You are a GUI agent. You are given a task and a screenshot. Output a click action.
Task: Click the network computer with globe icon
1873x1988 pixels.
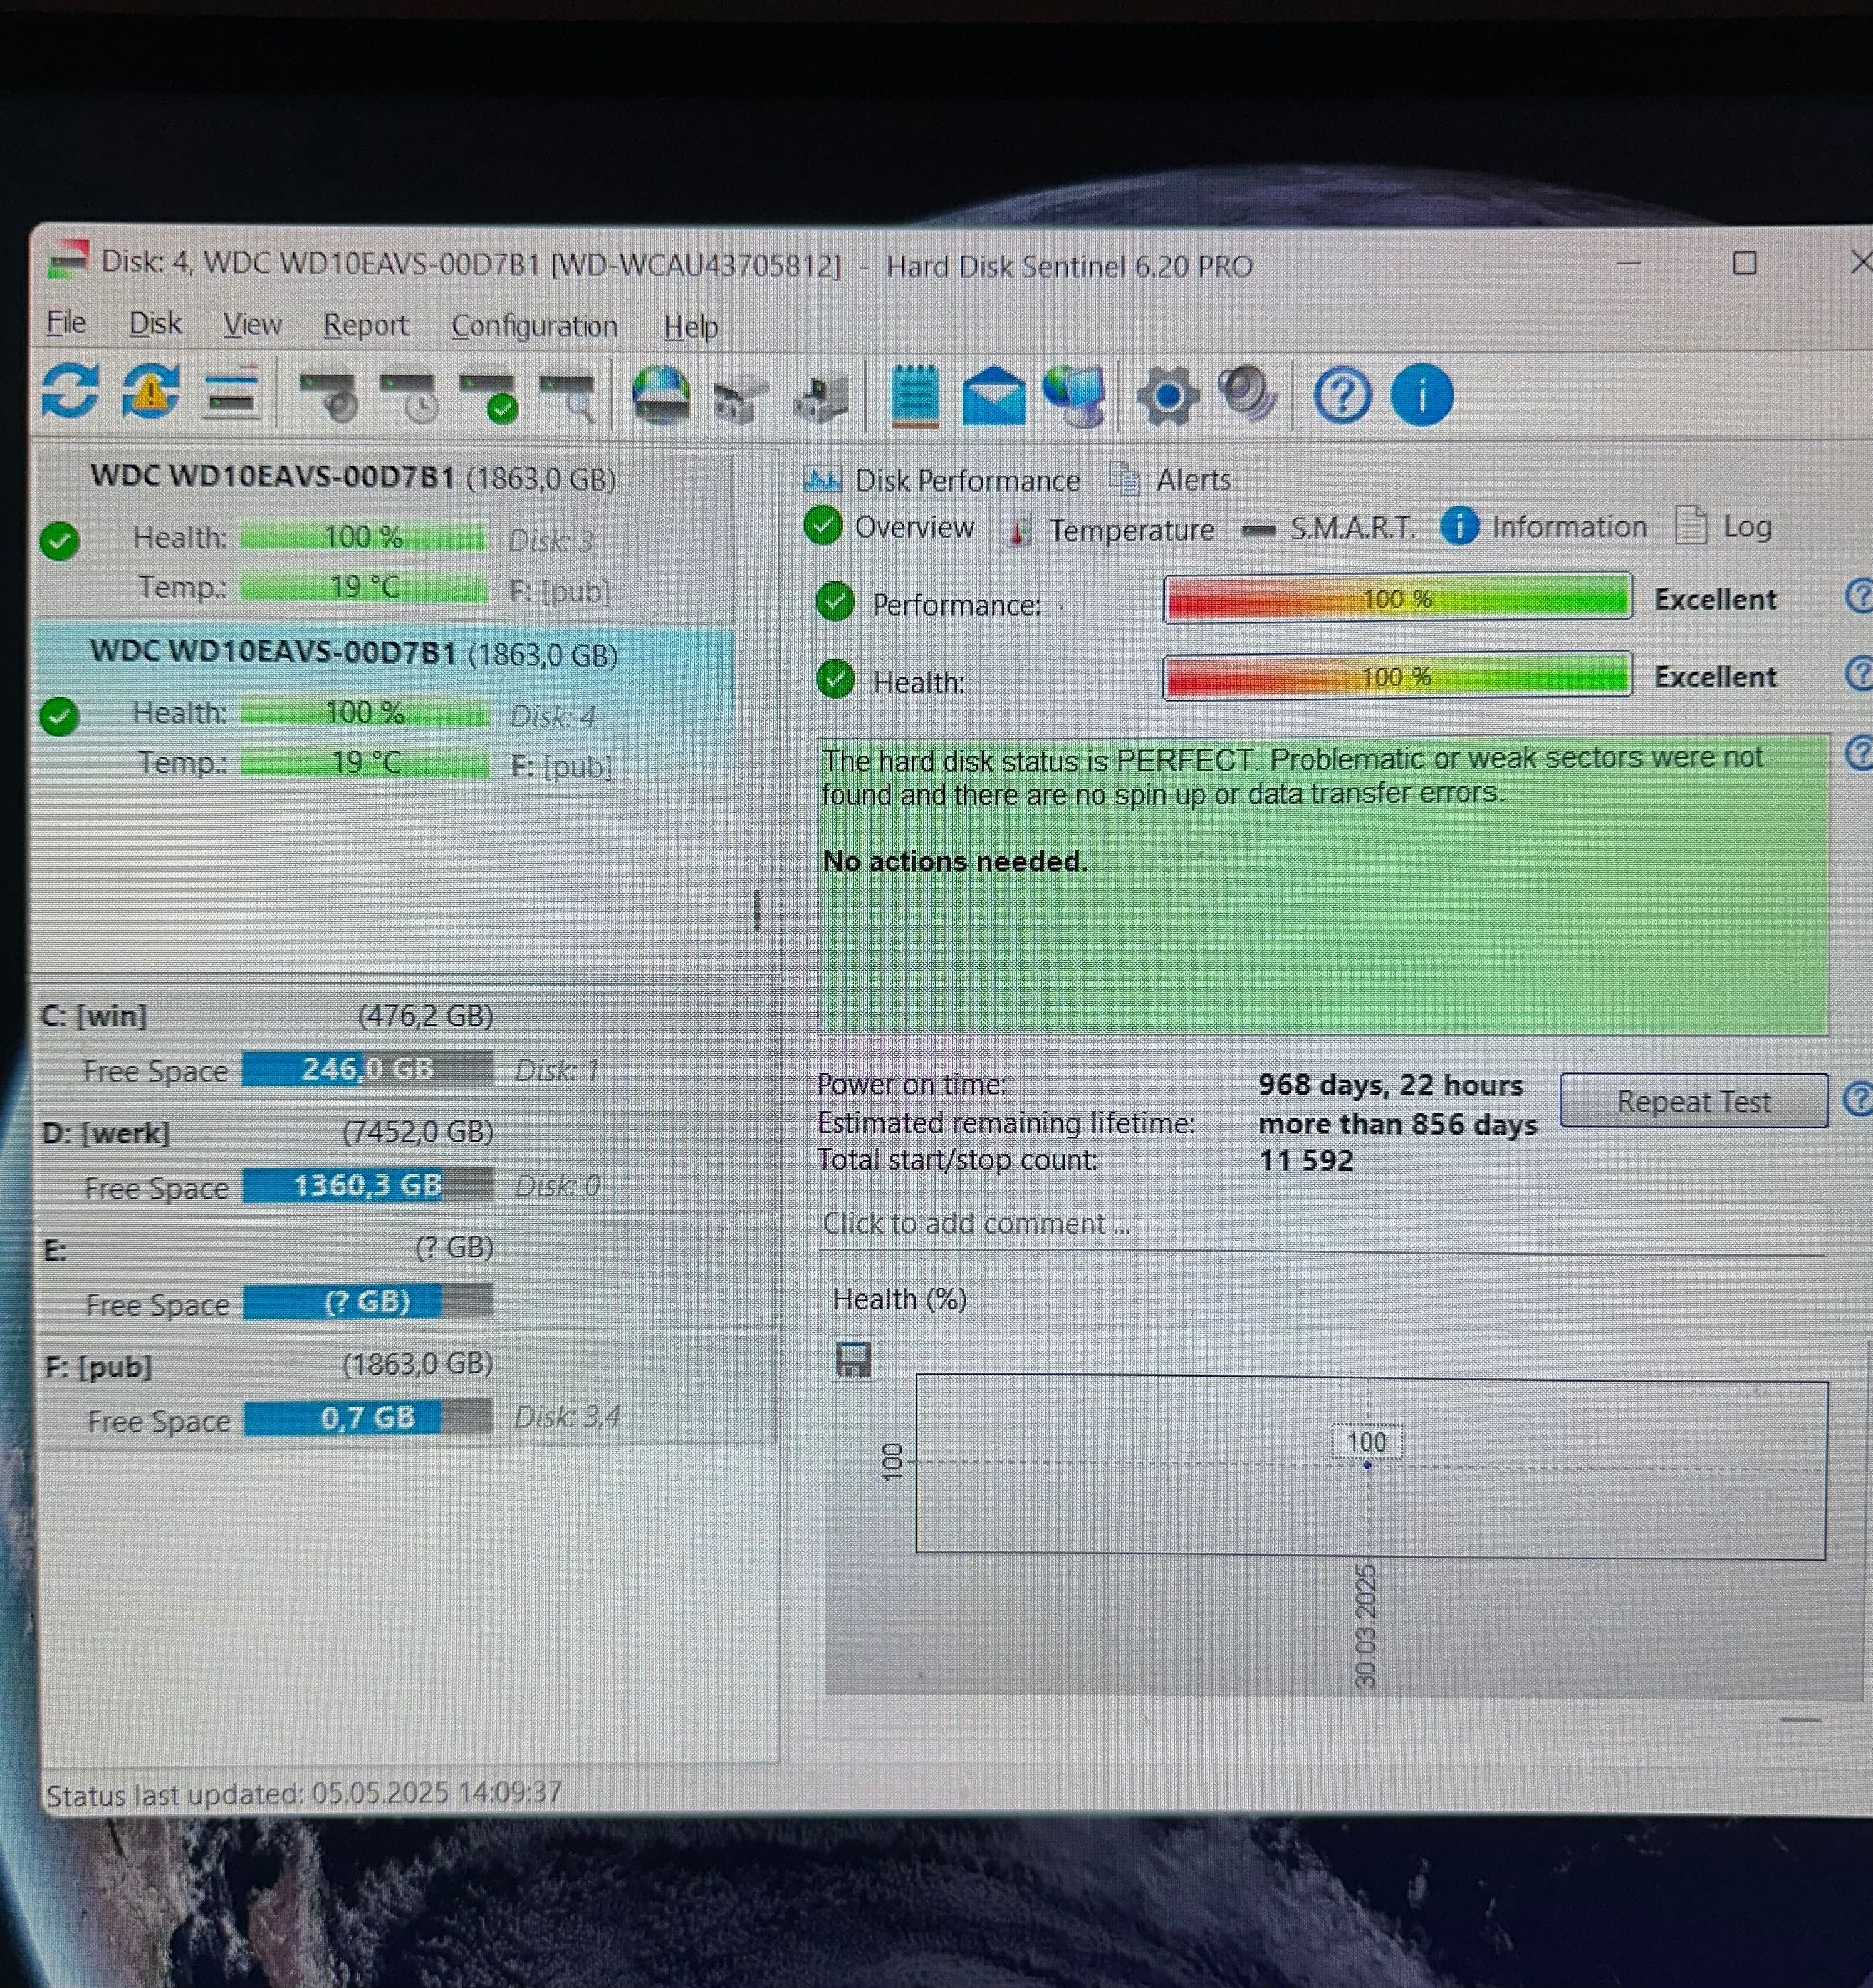1075,395
